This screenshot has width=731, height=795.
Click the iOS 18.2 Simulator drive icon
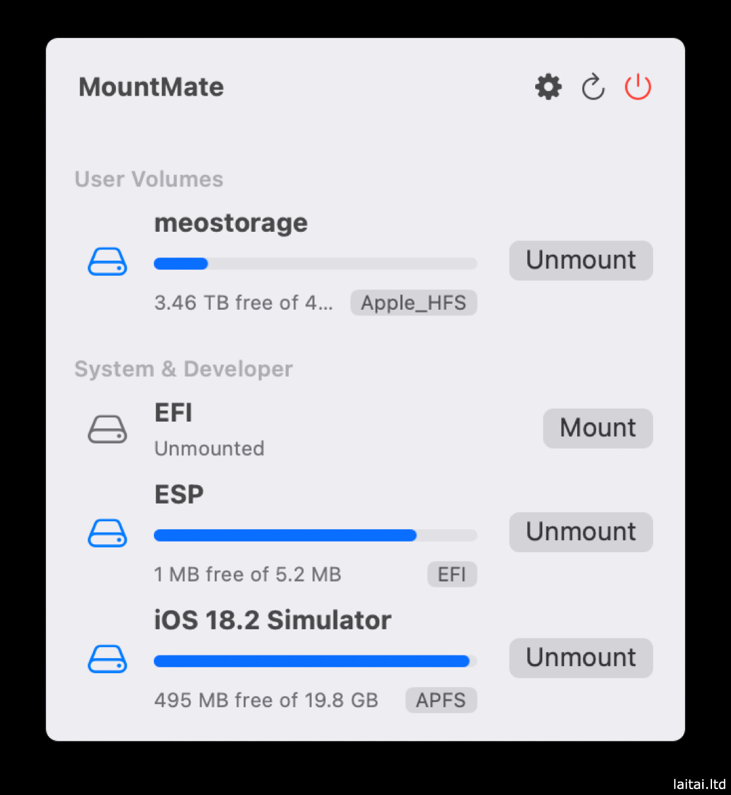pyautogui.click(x=107, y=659)
